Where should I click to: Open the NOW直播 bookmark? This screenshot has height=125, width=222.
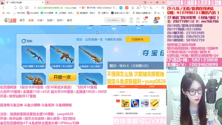click(x=47, y=13)
